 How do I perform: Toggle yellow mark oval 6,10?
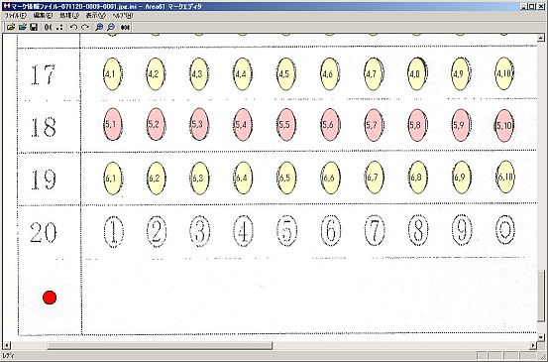click(x=505, y=177)
